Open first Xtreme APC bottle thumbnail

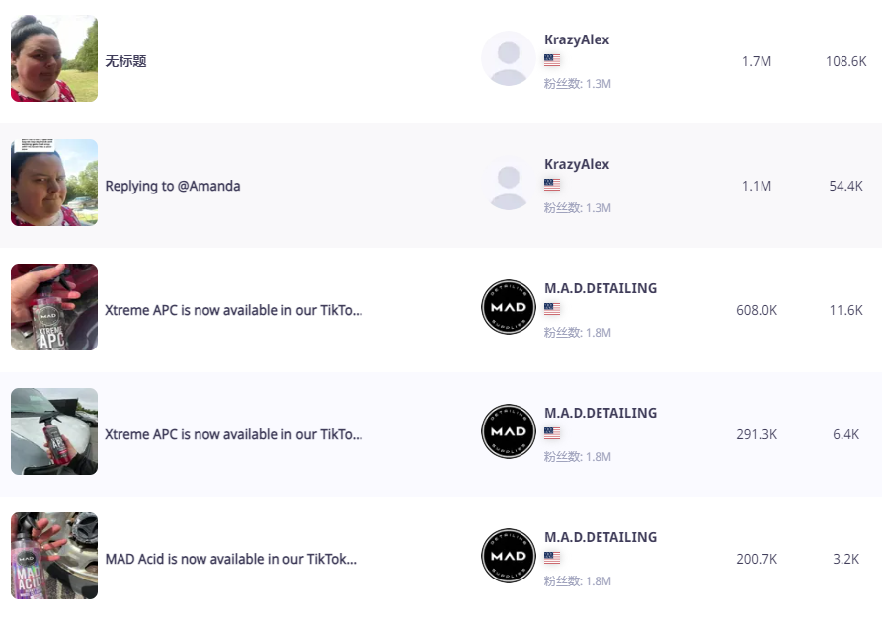click(54, 307)
